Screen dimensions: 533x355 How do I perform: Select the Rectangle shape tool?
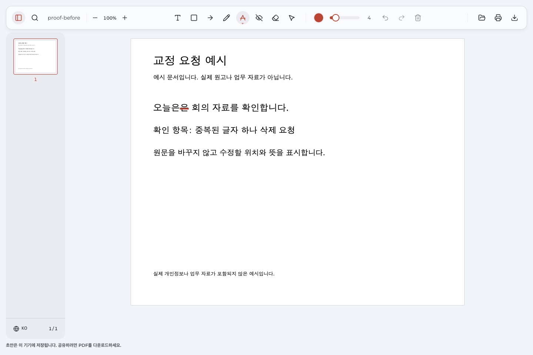click(x=194, y=18)
